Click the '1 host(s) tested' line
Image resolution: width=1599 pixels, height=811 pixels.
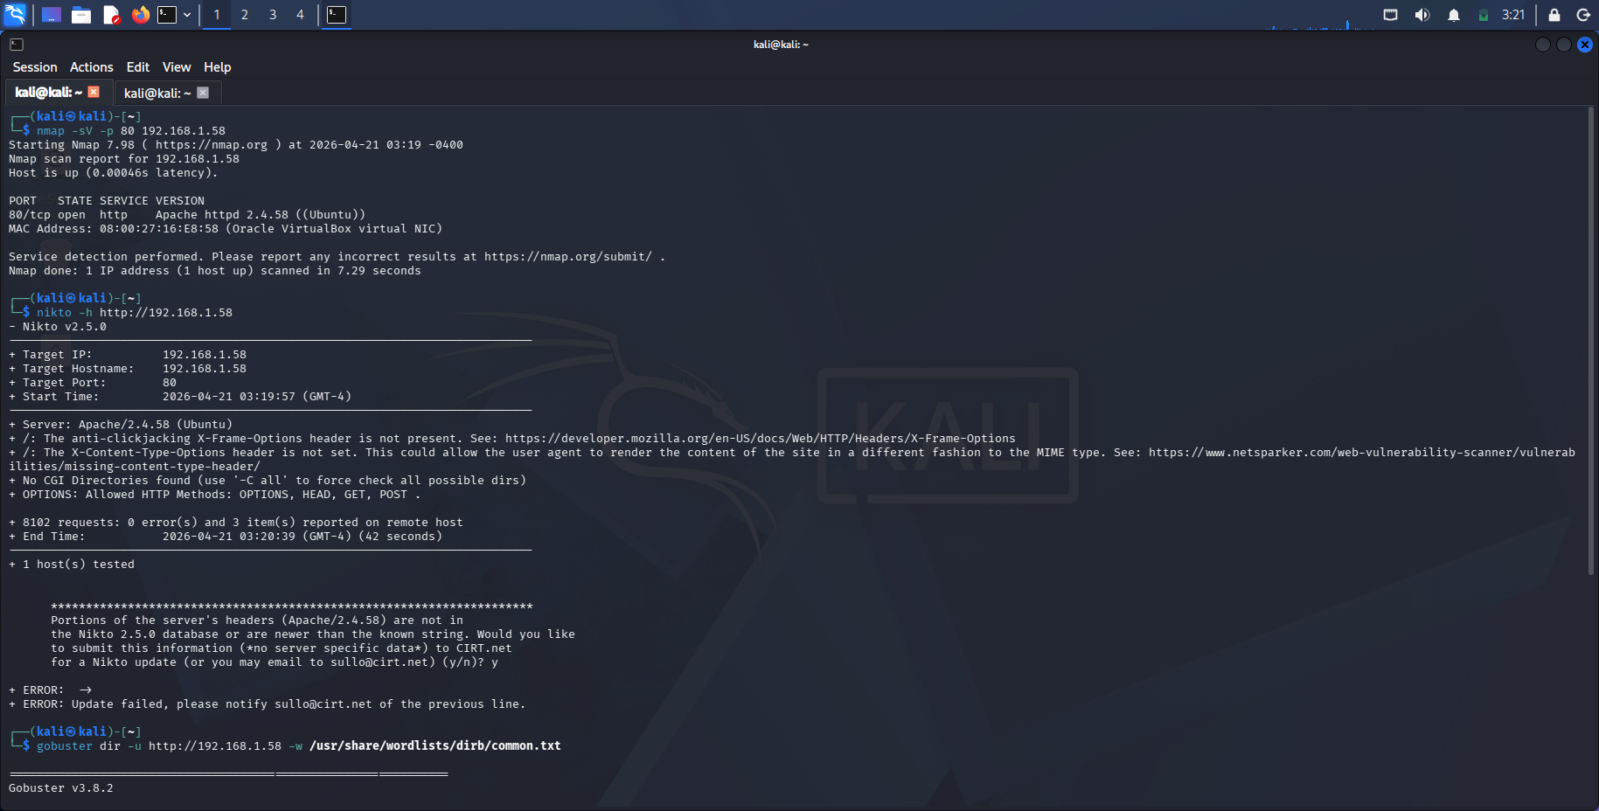[72, 565]
